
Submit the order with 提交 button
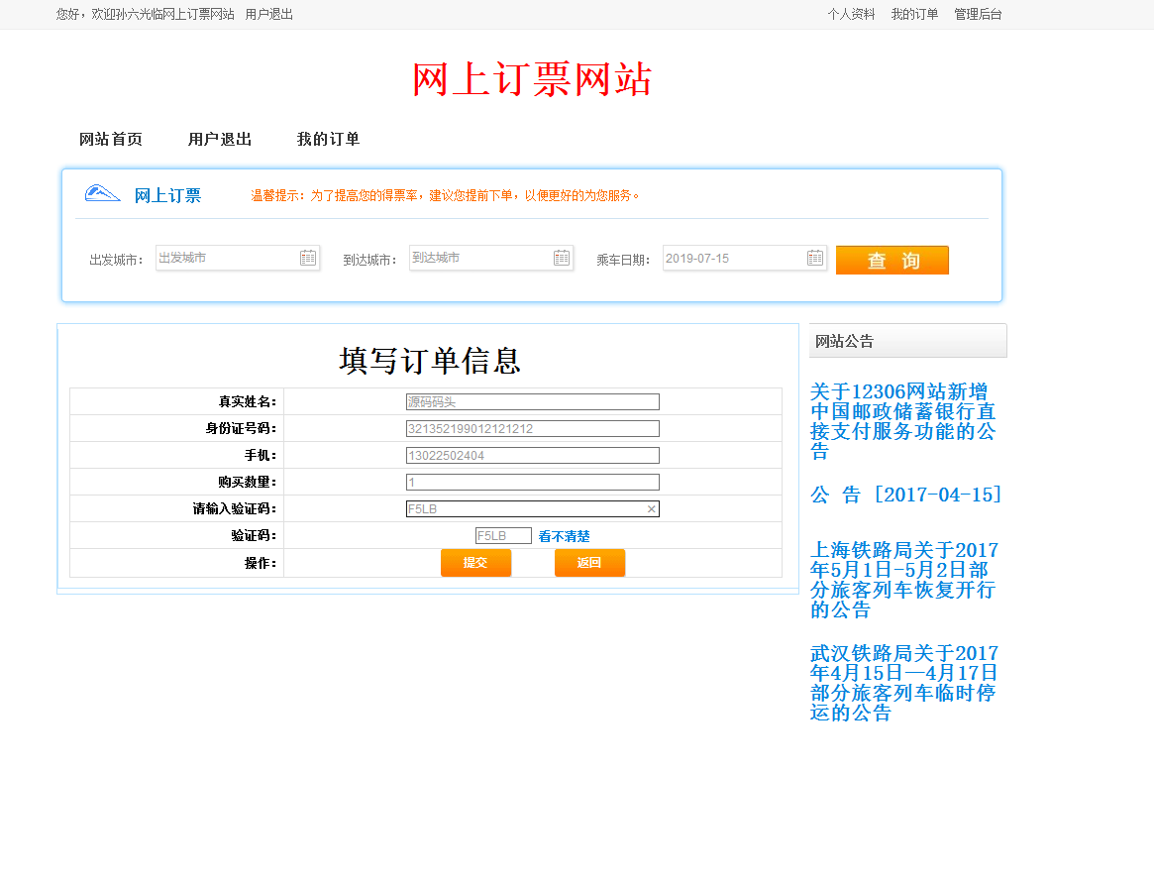pyautogui.click(x=475, y=562)
